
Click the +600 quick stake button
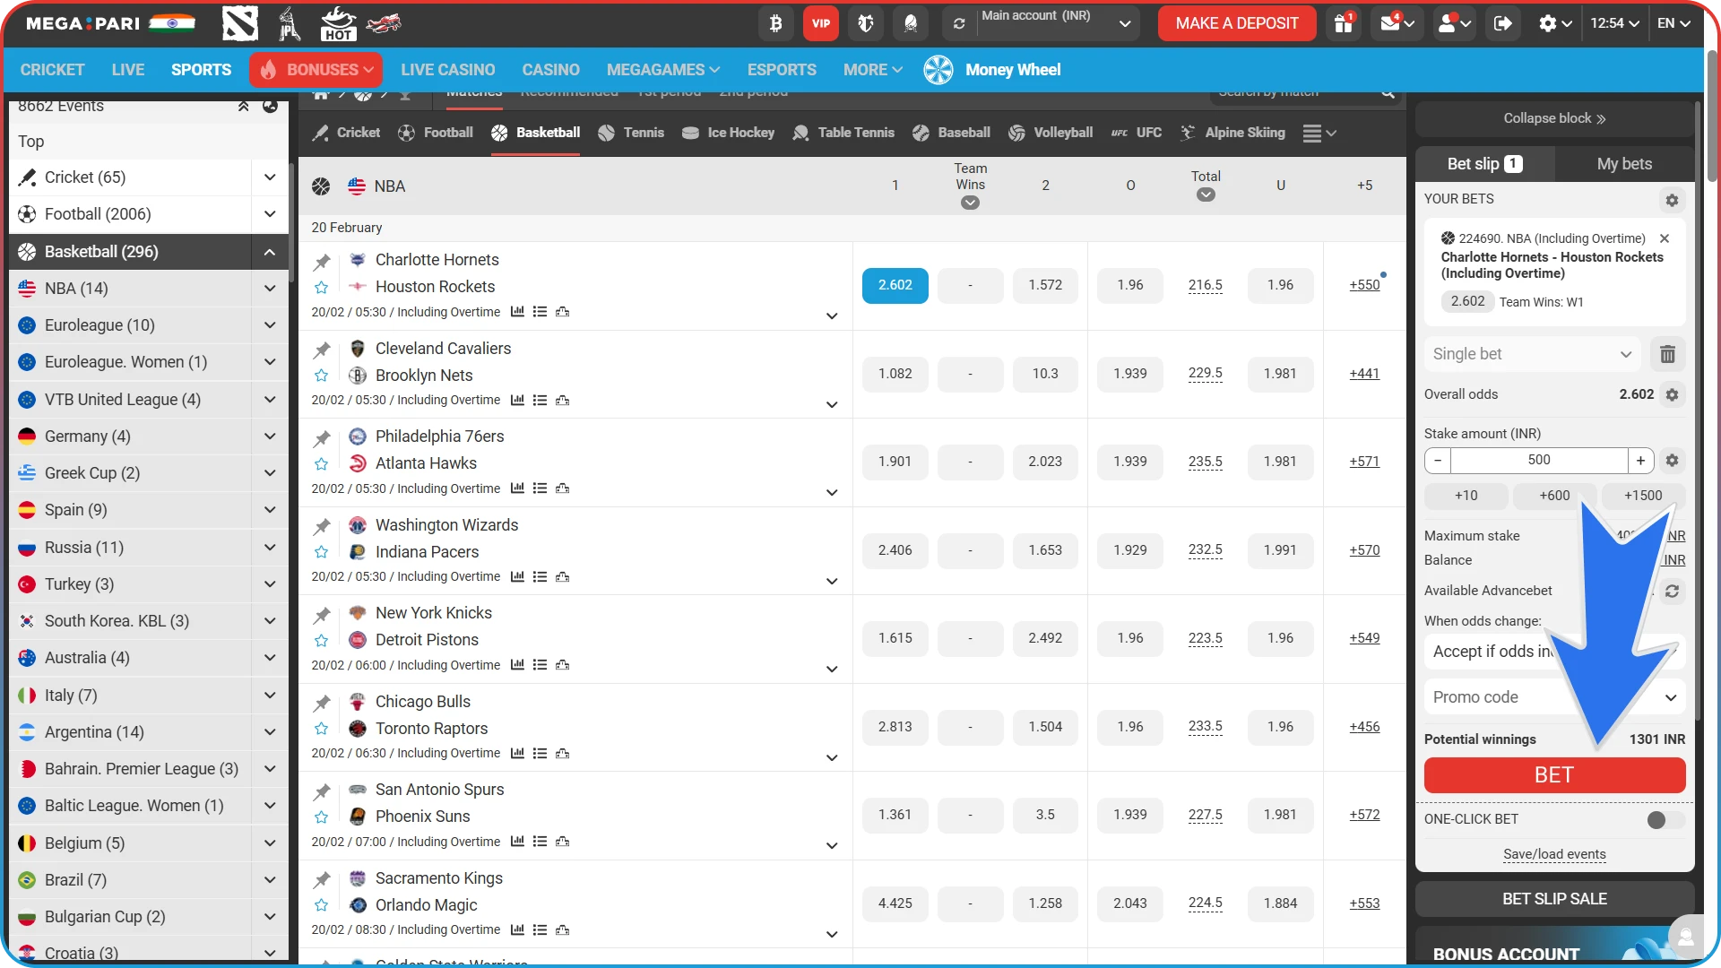[x=1553, y=495]
